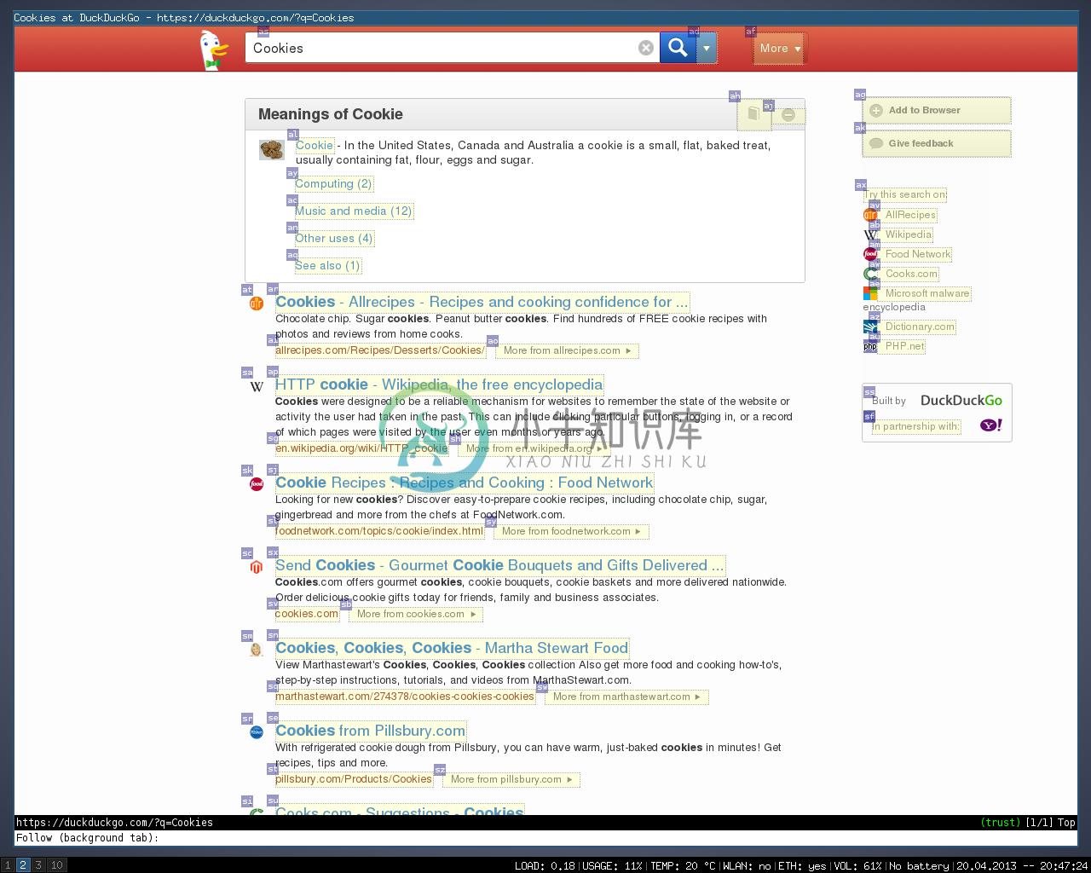
Task: Show more from marthastewart.com
Action: pos(626,697)
